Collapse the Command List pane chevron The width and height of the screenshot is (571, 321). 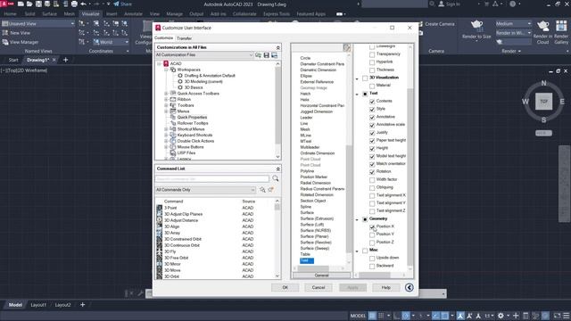point(277,169)
